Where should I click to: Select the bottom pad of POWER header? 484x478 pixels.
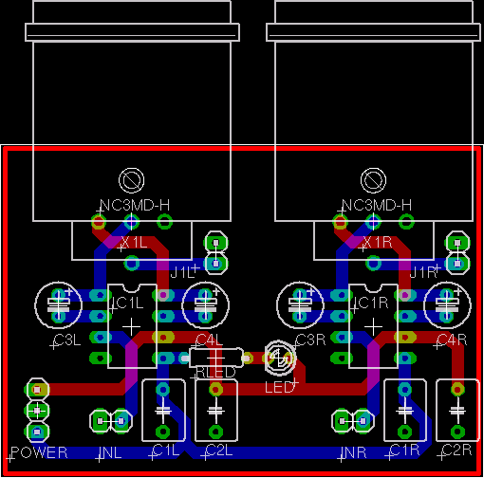37,432
